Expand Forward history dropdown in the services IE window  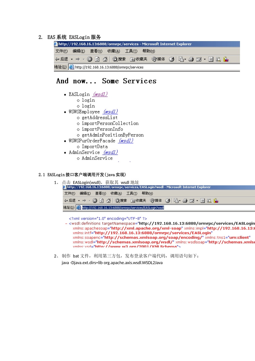(x=83, y=59)
